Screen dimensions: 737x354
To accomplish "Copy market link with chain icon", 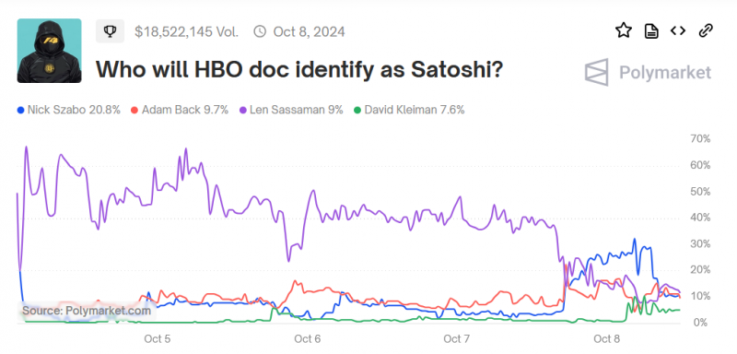I will (706, 31).
